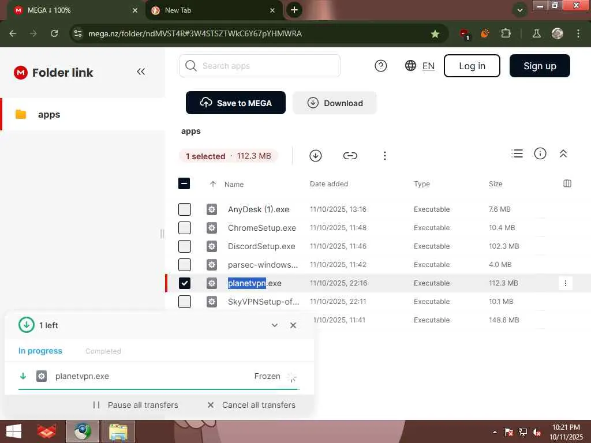591x443 pixels.
Task: Click the DiscordSetup.exe file icon
Action: pyautogui.click(x=212, y=246)
